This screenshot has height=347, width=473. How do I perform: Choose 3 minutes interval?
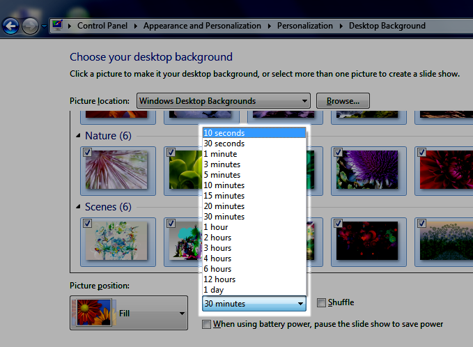pos(254,164)
